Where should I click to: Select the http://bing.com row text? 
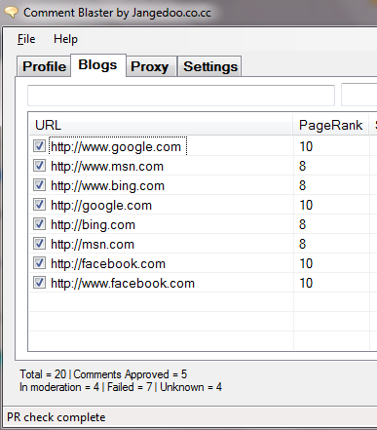pyautogui.click(x=93, y=225)
